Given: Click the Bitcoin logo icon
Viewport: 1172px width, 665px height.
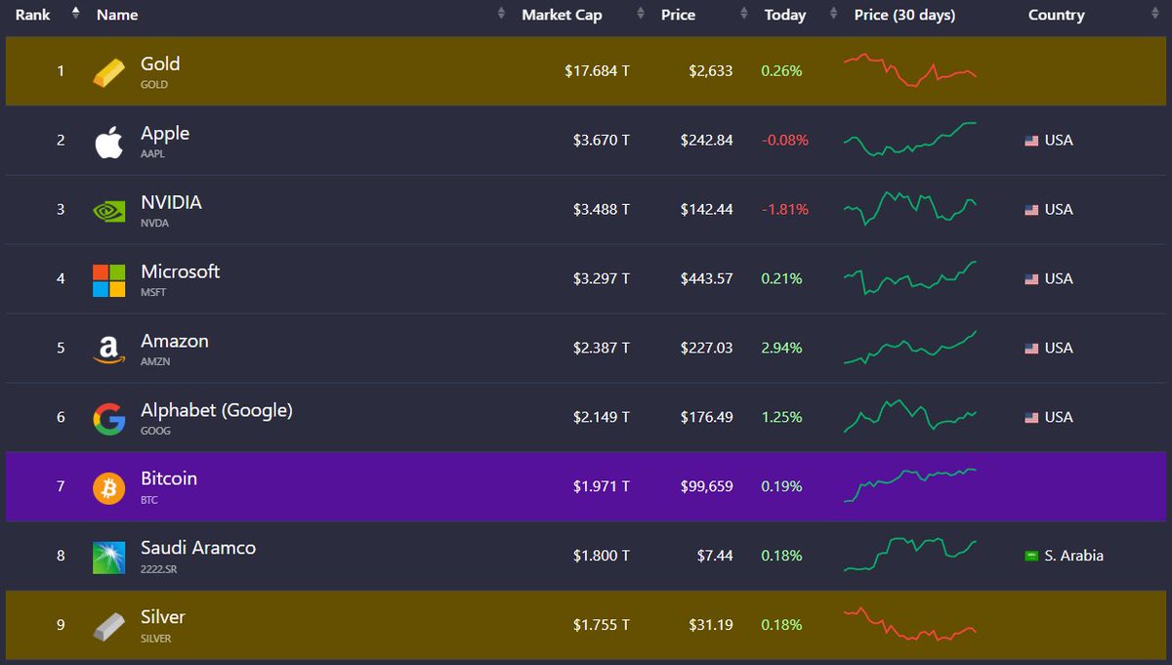Looking at the screenshot, I should pos(108,488).
